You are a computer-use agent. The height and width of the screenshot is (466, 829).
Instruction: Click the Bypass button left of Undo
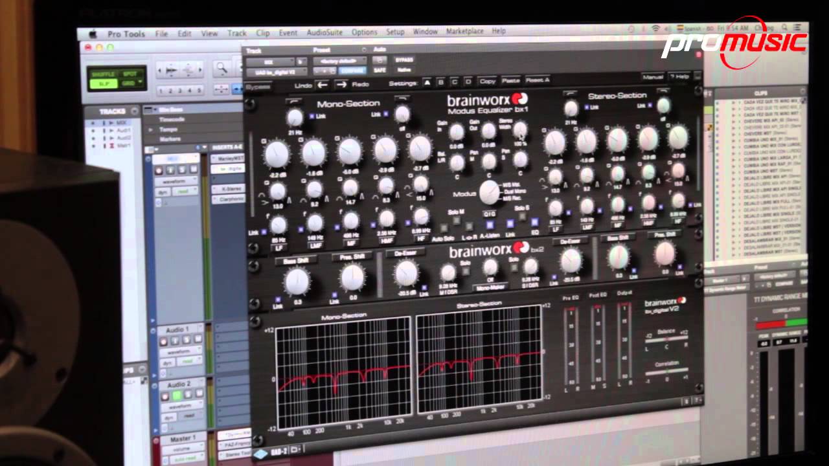tap(258, 87)
